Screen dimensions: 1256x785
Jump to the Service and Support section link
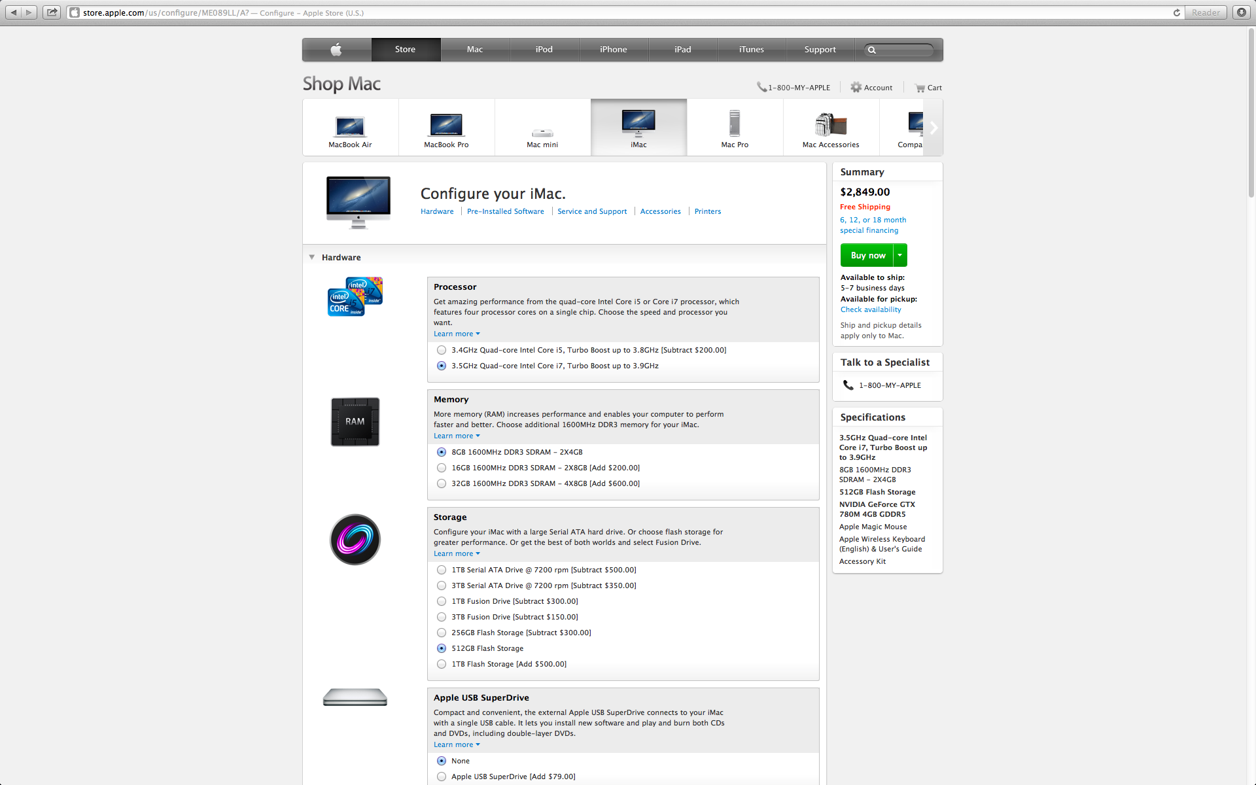(592, 211)
